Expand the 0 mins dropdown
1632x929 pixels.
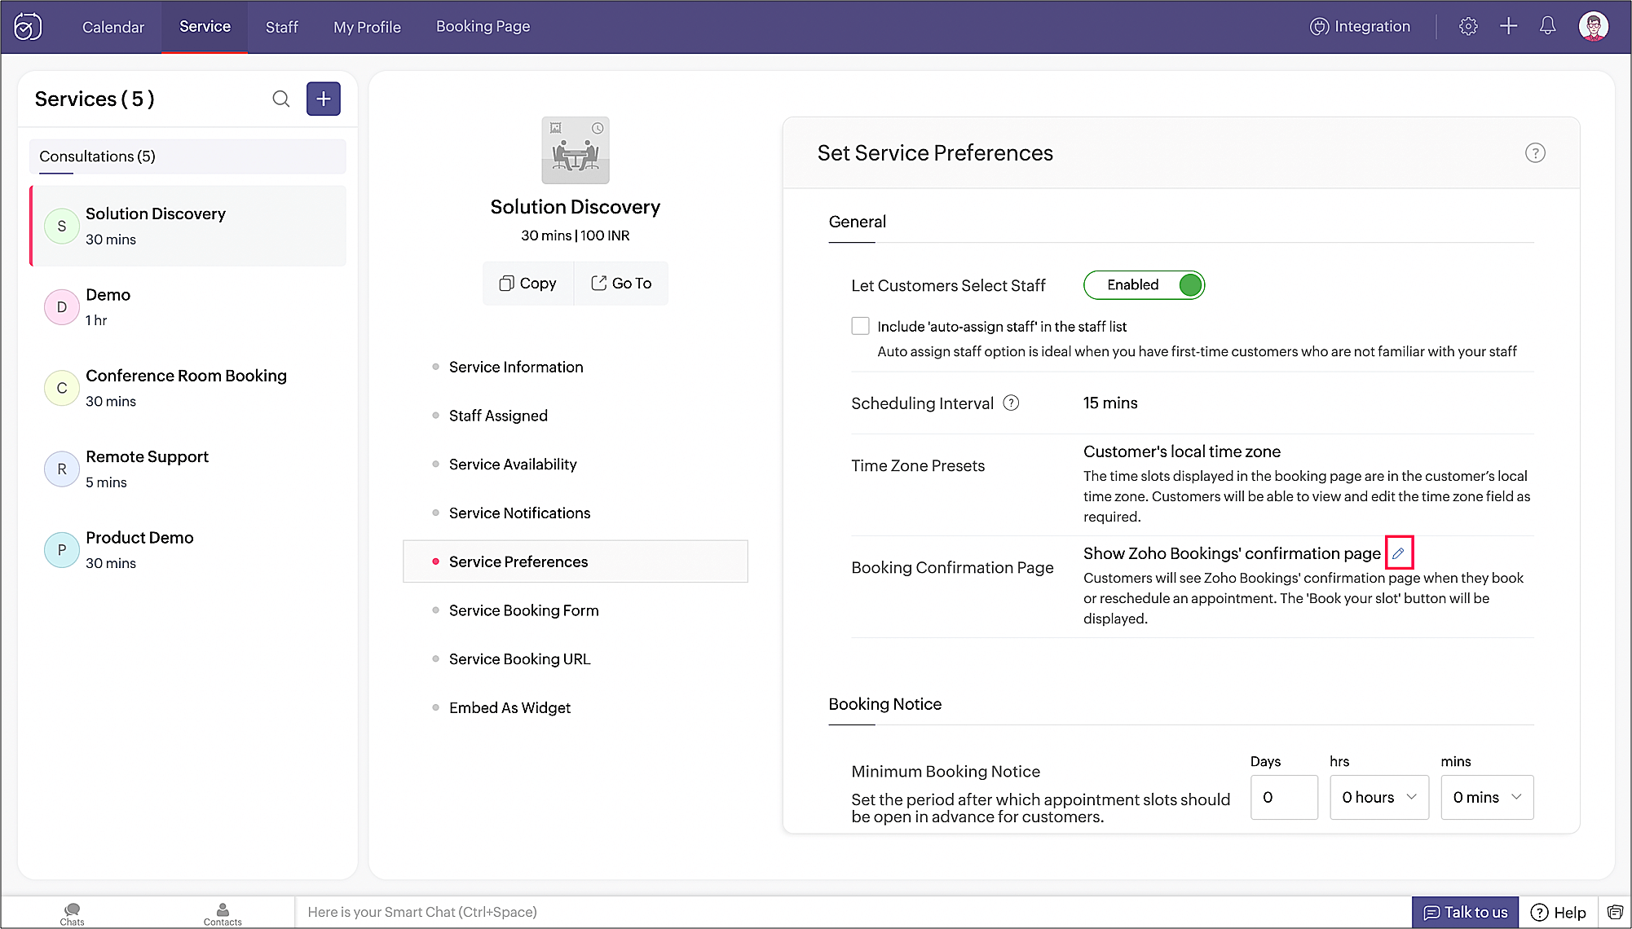pyautogui.click(x=1487, y=797)
